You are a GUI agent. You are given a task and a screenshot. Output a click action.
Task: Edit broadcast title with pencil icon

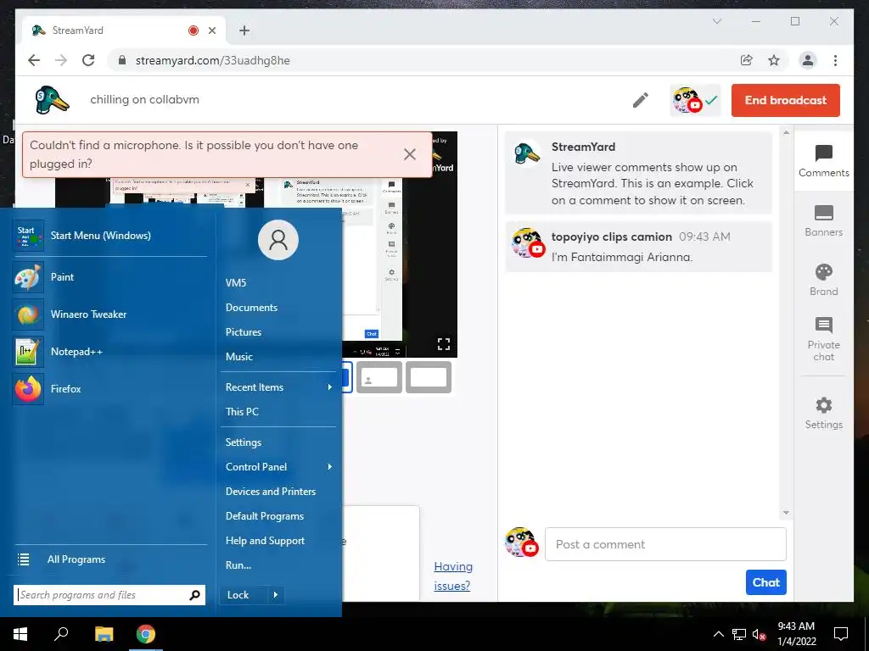[641, 100]
